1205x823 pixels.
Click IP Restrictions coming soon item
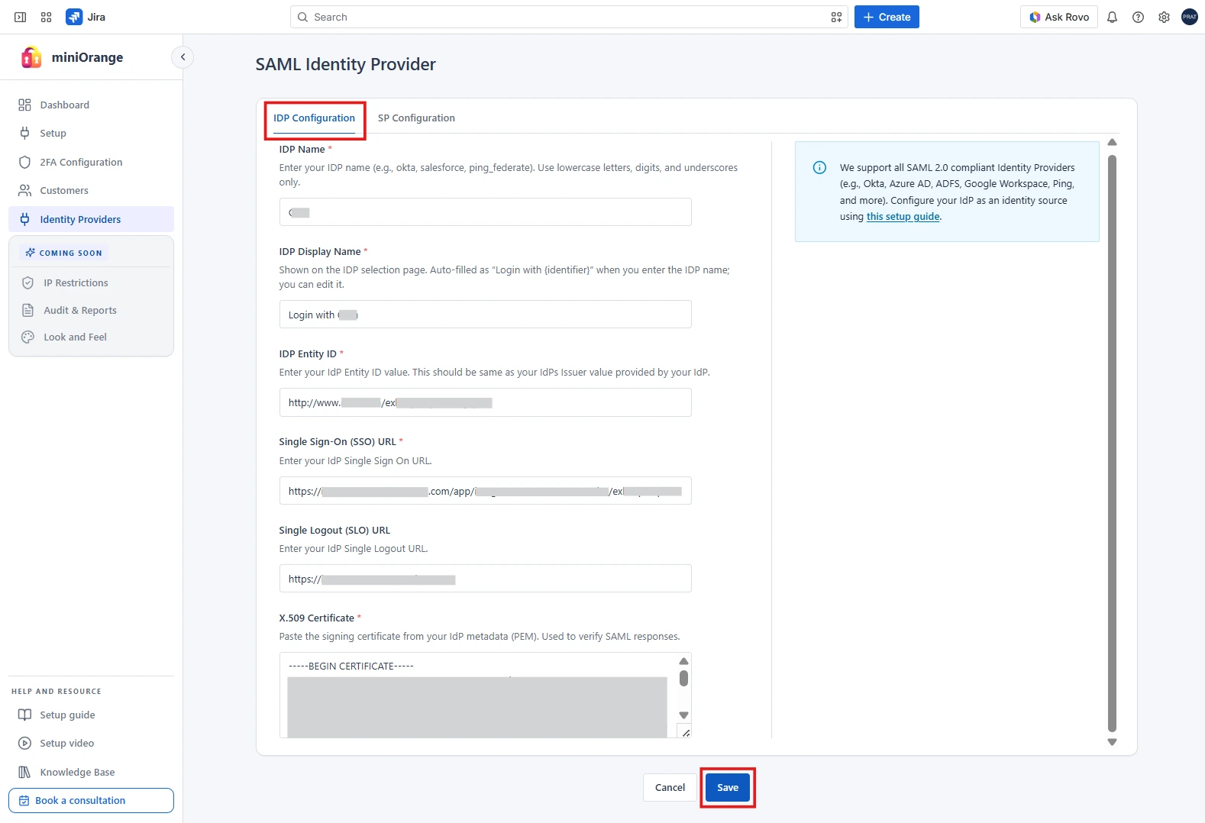click(x=92, y=282)
